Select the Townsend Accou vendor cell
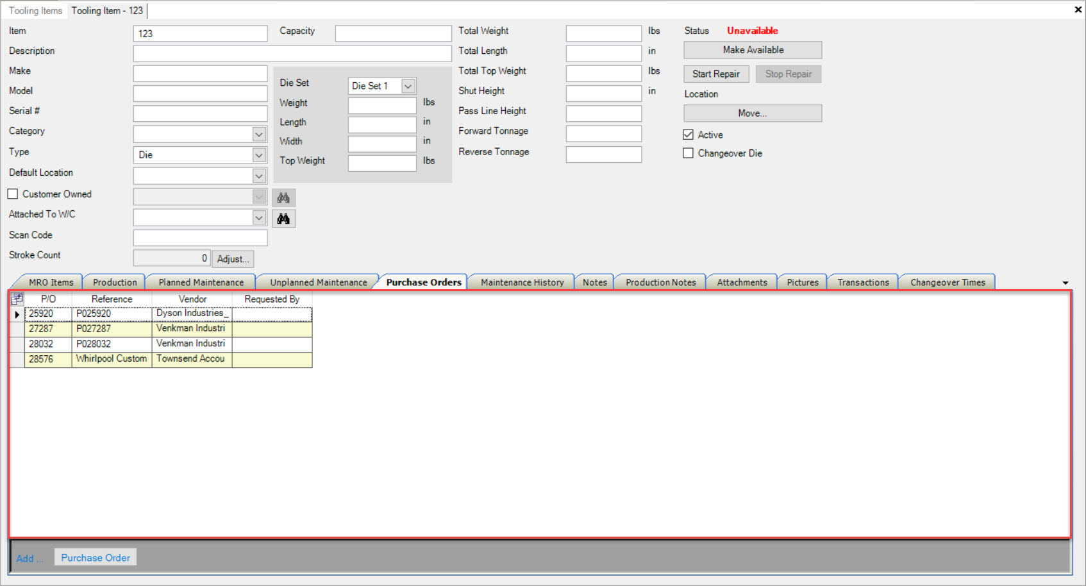 [192, 359]
